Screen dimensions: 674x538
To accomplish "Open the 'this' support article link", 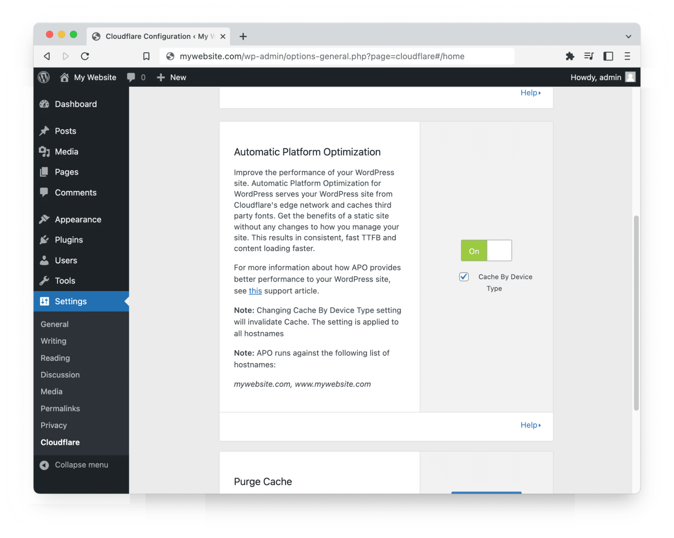I will click(x=255, y=290).
